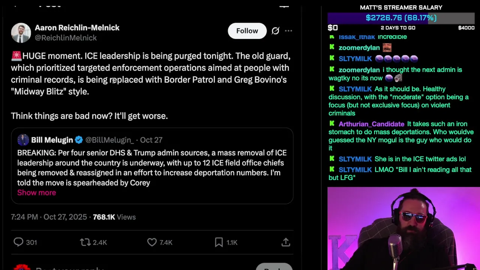480x270 pixels.
Task: Like the post with heart icon
Action: point(152,242)
